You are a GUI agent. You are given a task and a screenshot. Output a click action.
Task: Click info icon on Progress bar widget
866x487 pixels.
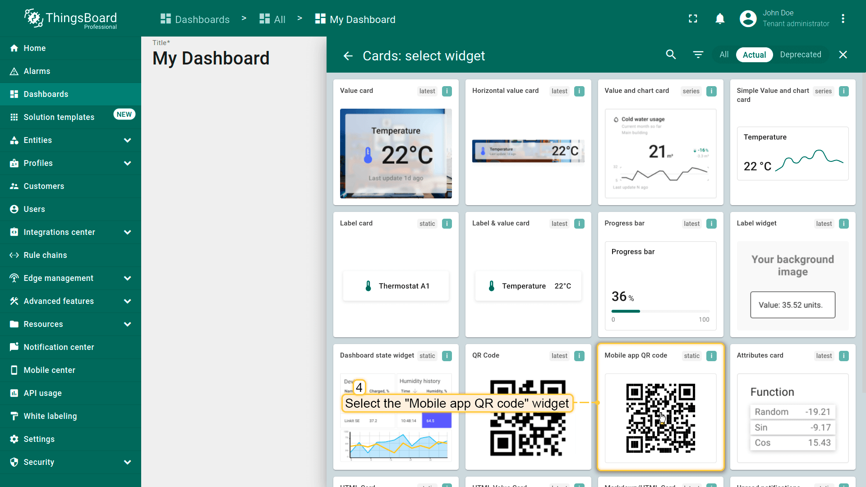711,224
